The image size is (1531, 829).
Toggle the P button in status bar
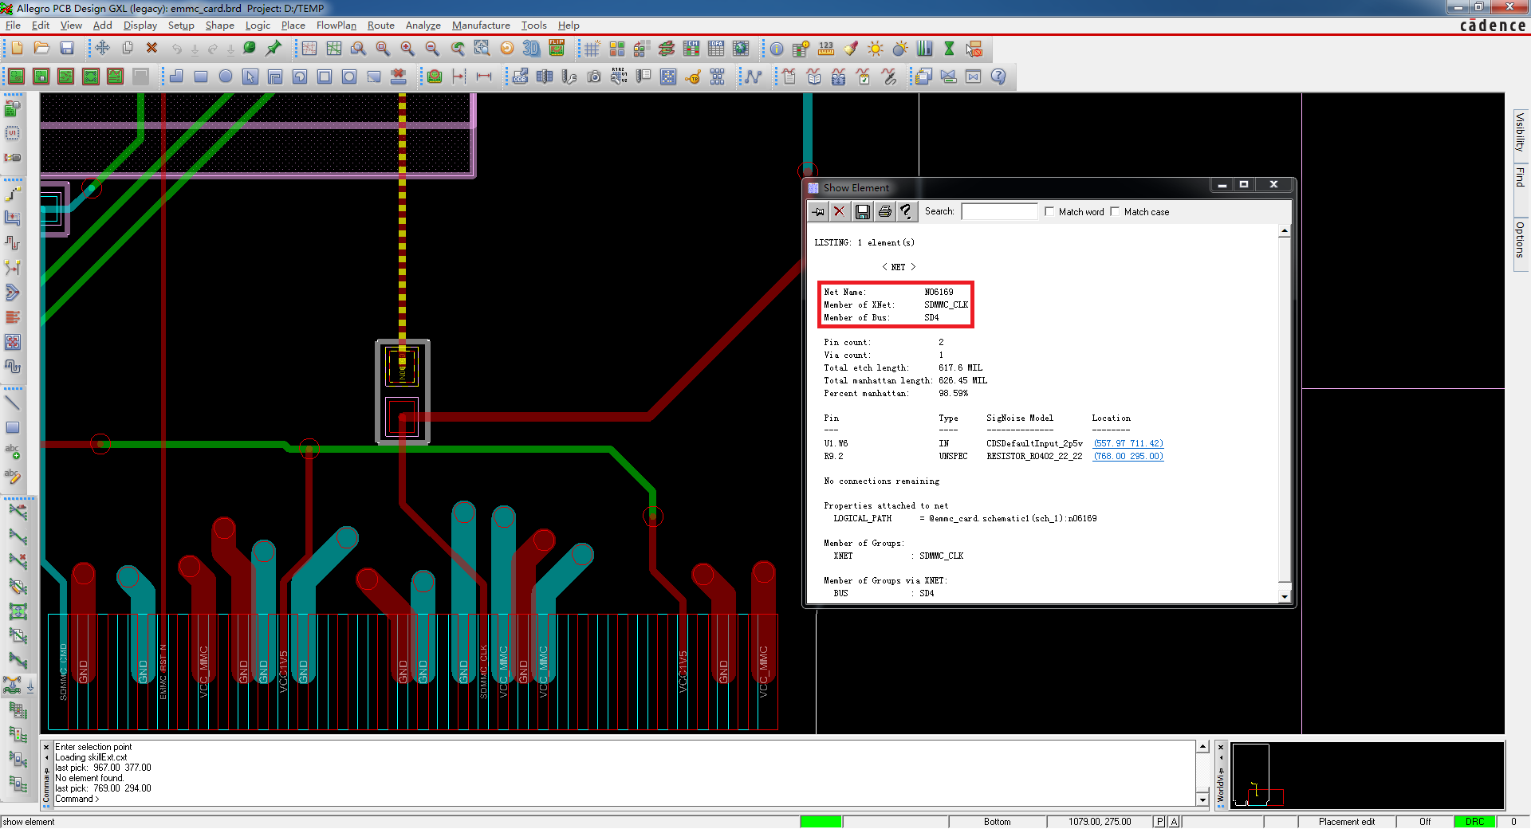click(1159, 822)
